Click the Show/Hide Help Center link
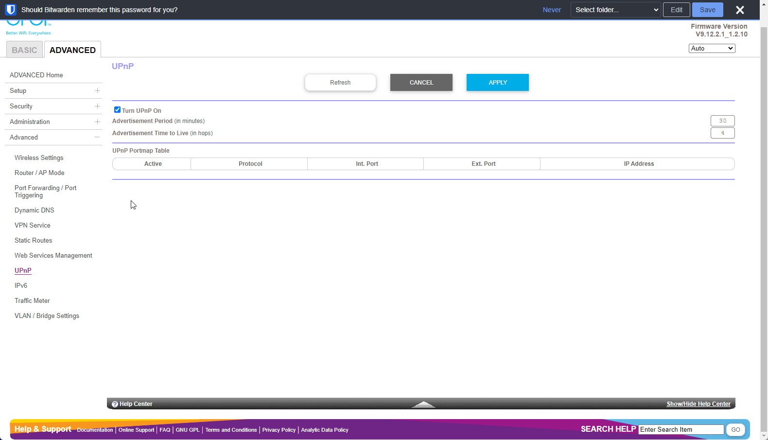This screenshot has width=768, height=440. point(698,404)
